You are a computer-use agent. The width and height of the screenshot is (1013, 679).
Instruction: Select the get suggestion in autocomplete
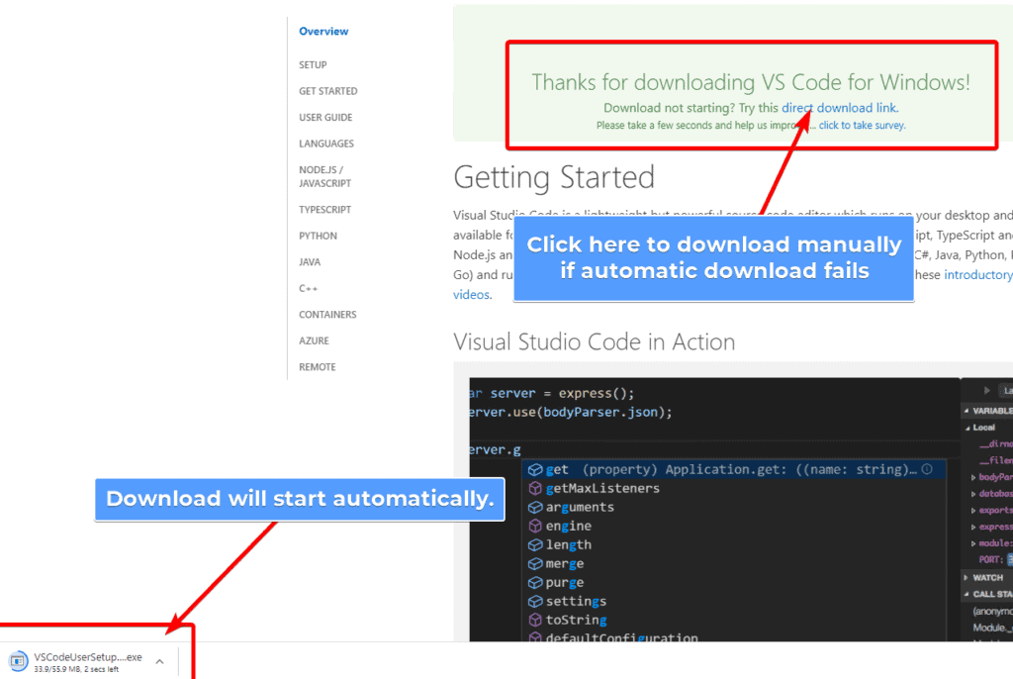point(733,469)
